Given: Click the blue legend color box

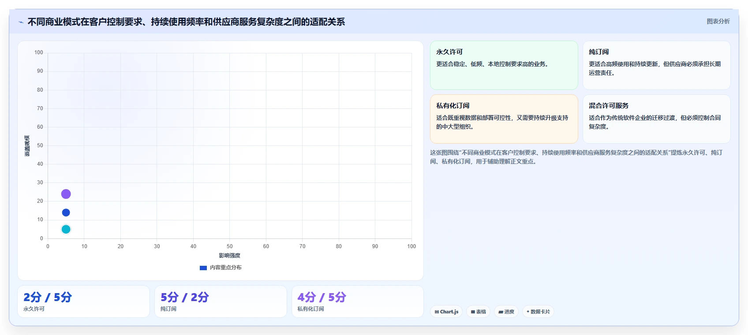Looking at the screenshot, I should coord(203,268).
